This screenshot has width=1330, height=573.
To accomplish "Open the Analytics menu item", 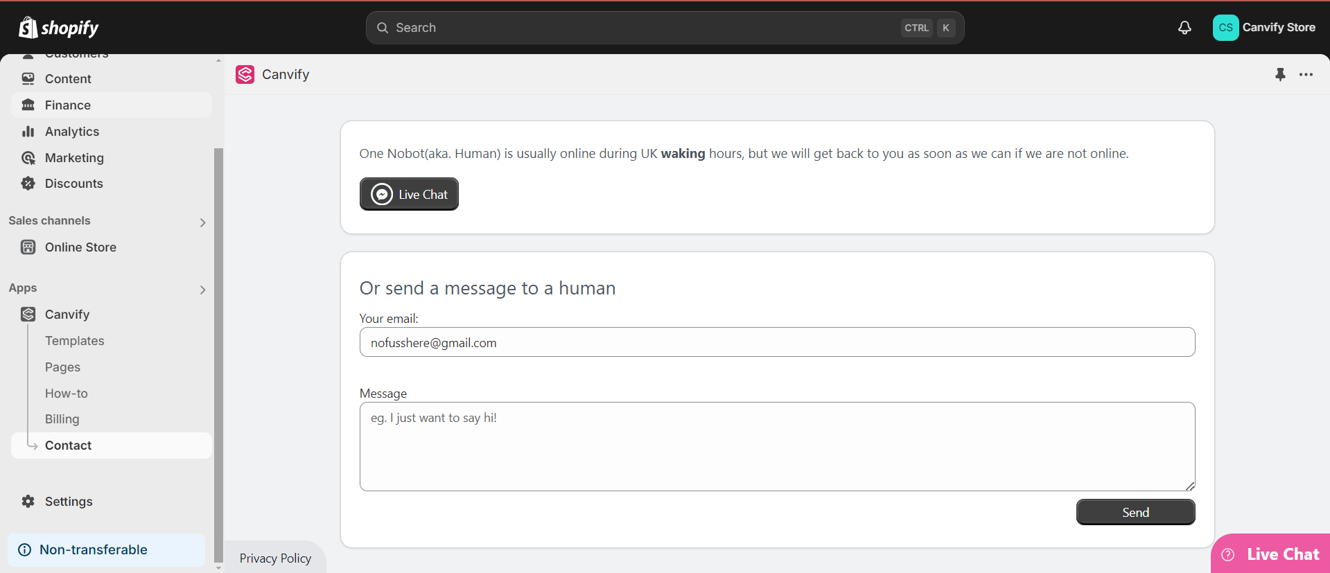I will pos(112,132).
